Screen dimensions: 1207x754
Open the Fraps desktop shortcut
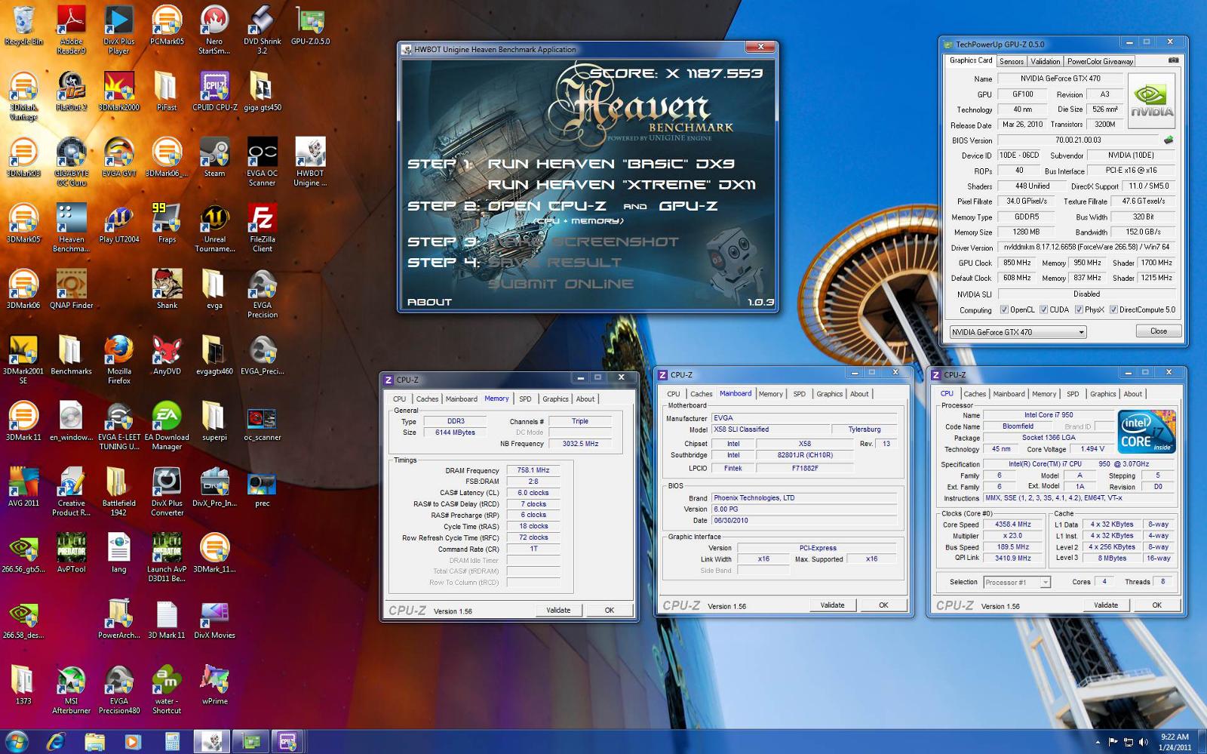coord(167,223)
